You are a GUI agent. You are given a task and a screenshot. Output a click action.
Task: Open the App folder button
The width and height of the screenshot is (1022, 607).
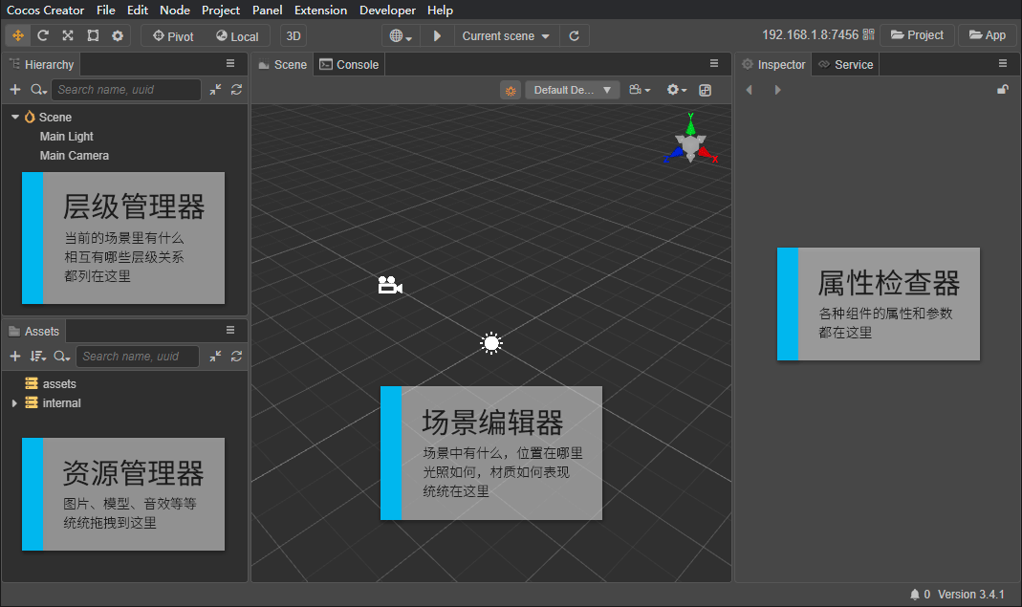pos(987,35)
